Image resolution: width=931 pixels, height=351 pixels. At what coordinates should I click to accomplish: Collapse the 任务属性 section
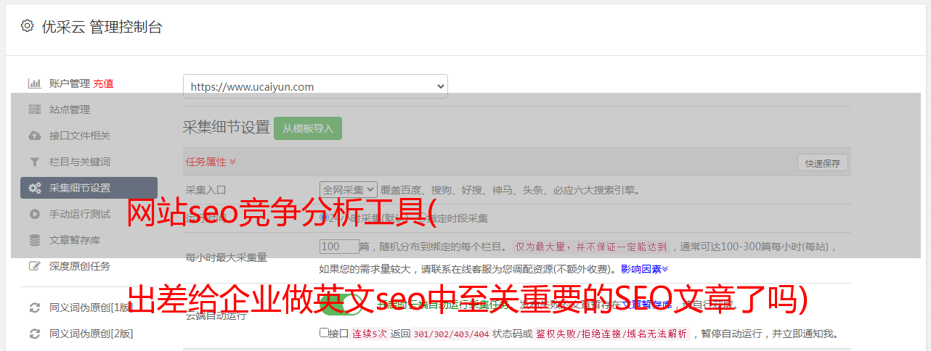(211, 162)
